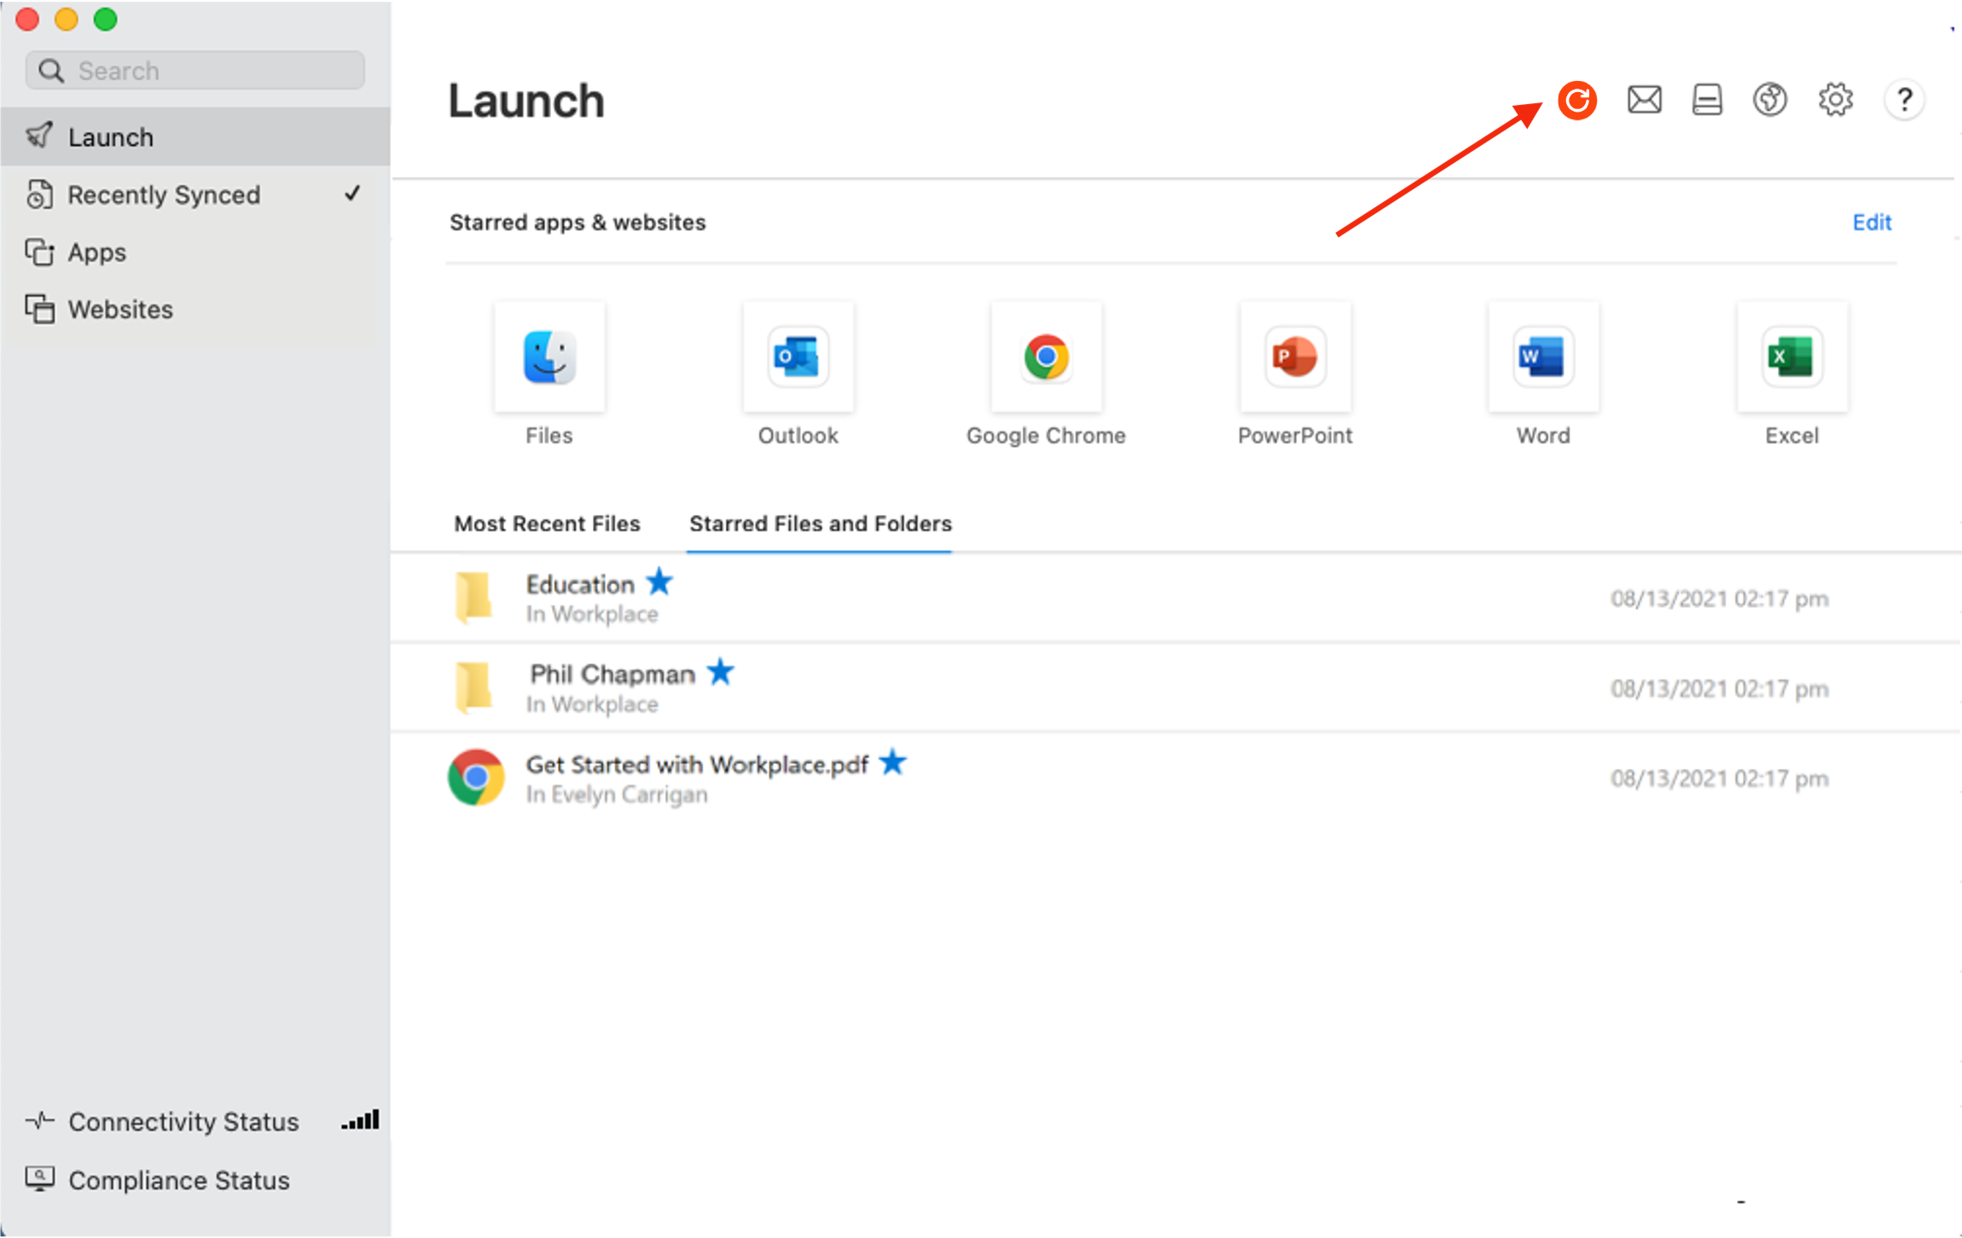
Task: Open the settings gear icon
Action: click(x=1835, y=100)
